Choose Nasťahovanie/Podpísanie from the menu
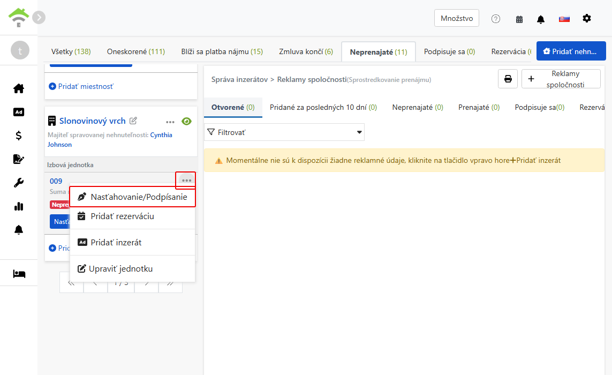Viewport: 612px width, 375px height. [132, 197]
